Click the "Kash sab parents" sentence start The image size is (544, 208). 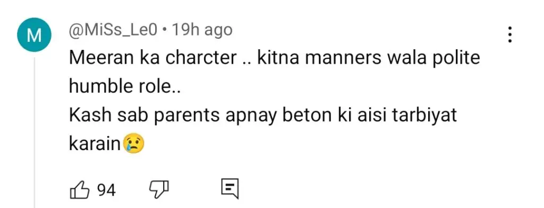144,116
